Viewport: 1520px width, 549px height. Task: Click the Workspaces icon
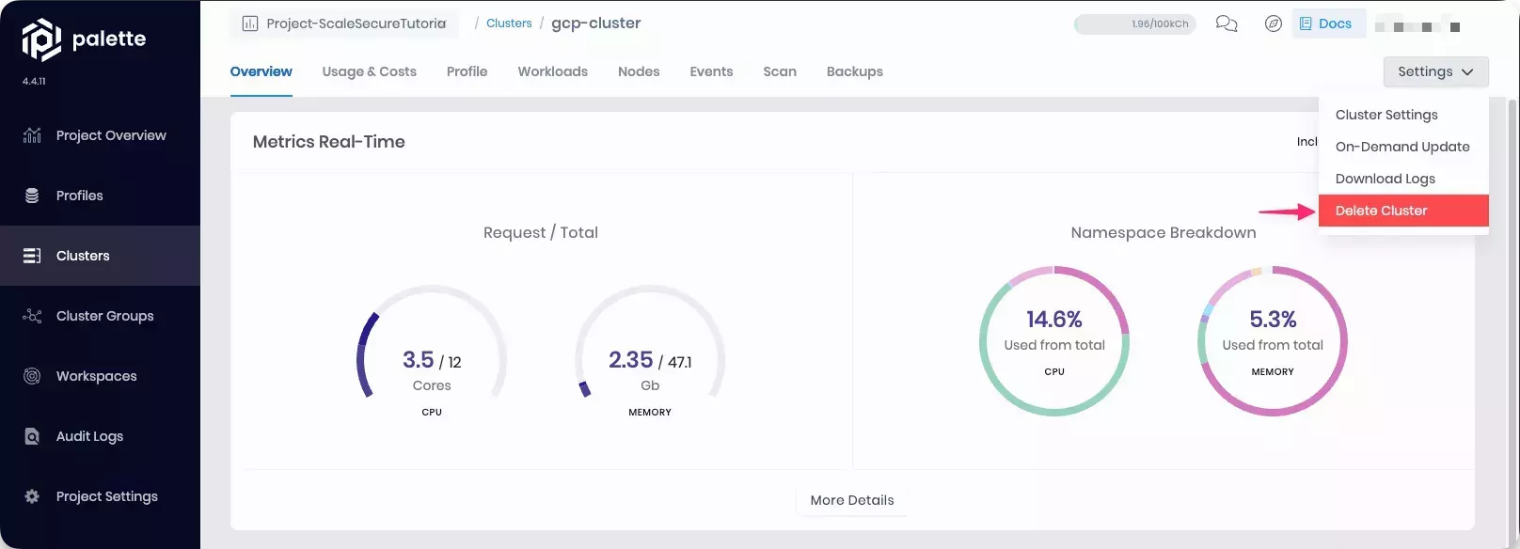[x=32, y=376]
